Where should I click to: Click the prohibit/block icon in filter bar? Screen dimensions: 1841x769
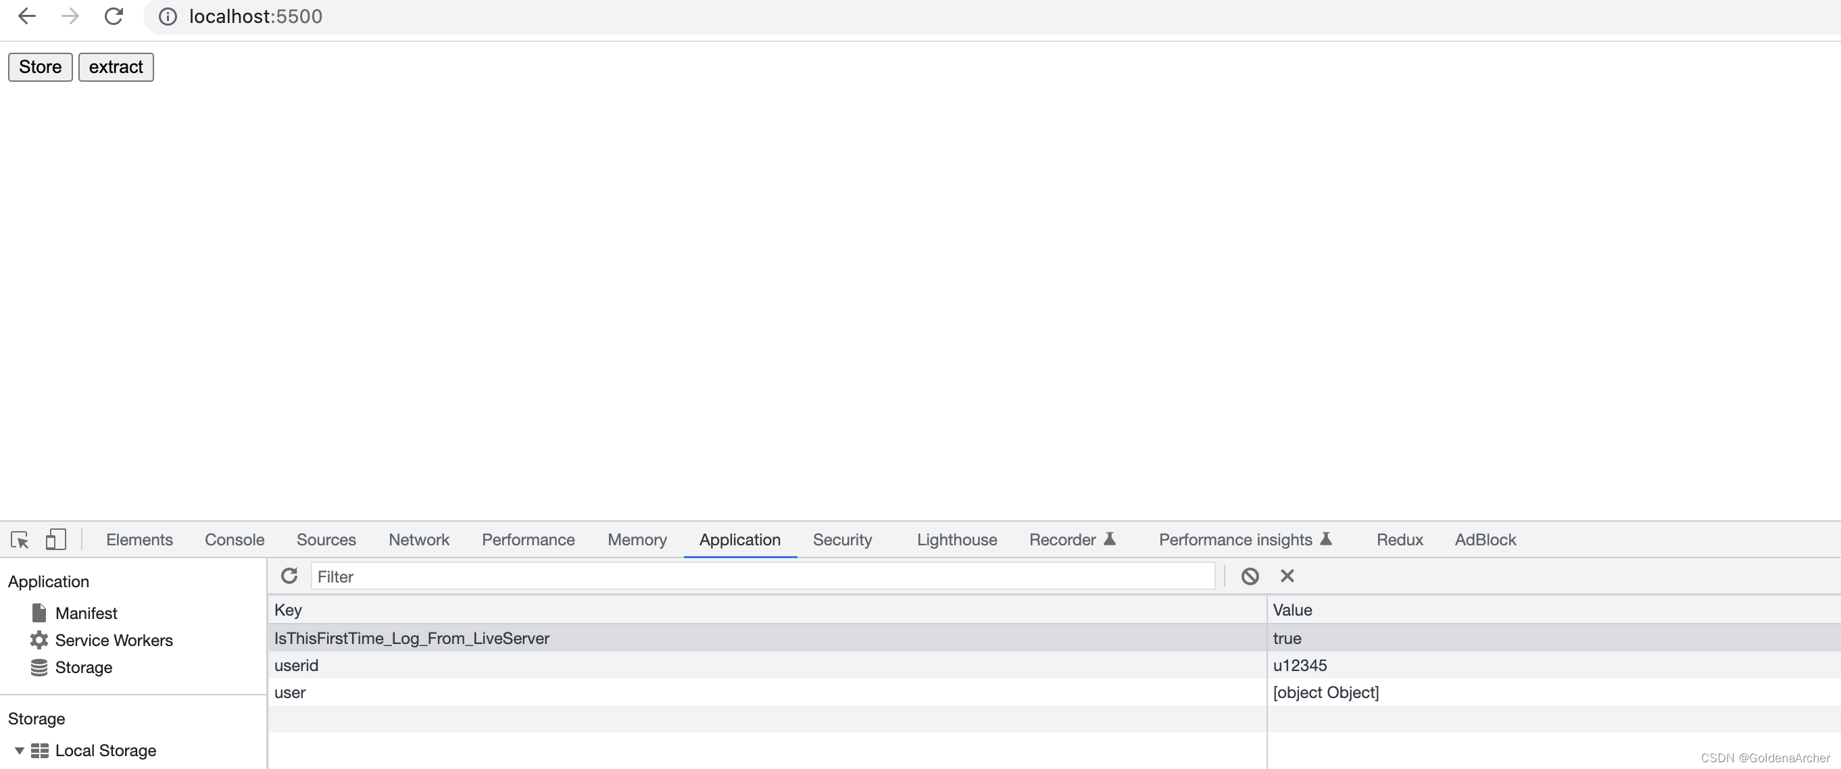1249,576
